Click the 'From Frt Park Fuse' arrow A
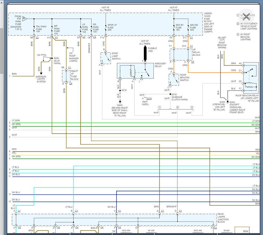The height and width of the screenshot is (235, 263). coord(24,19)
